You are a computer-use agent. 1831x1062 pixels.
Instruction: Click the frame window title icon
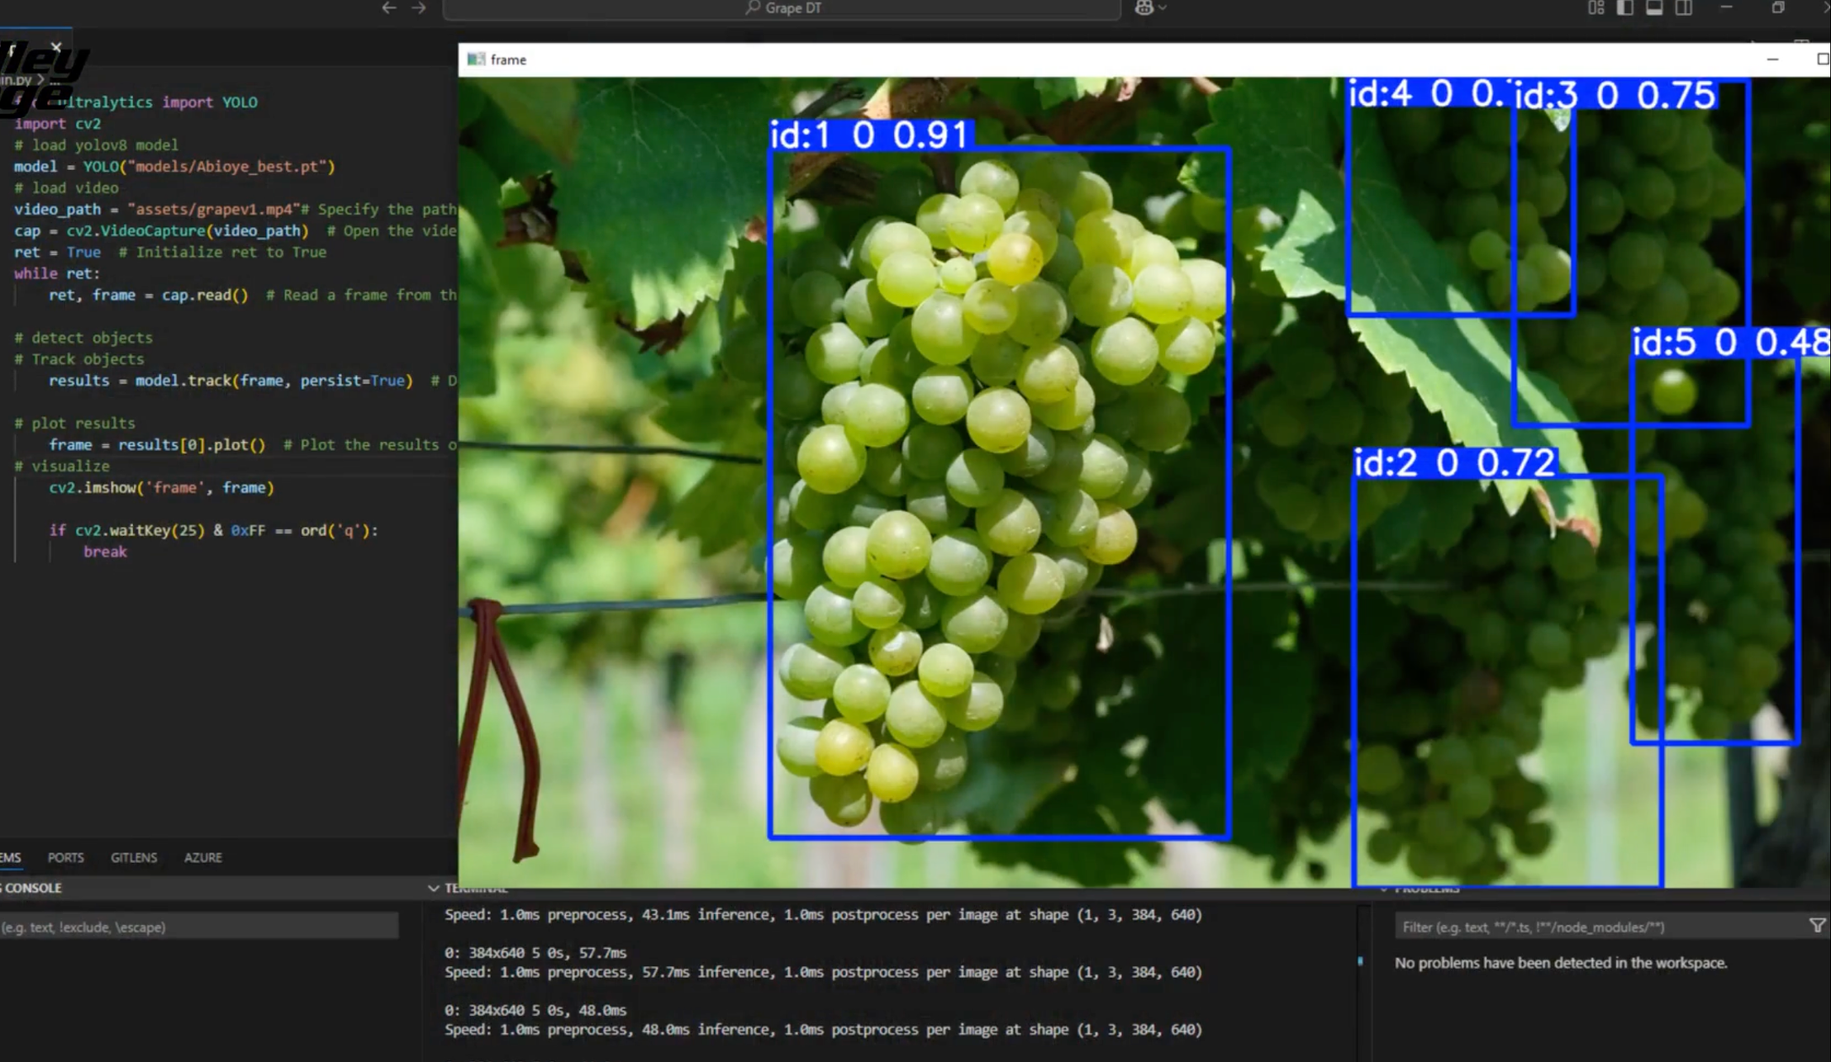[x=476, y=59]
